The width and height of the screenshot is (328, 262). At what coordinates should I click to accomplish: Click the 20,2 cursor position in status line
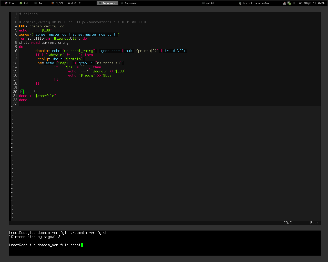pyautogui.click(x=288, y=223)
